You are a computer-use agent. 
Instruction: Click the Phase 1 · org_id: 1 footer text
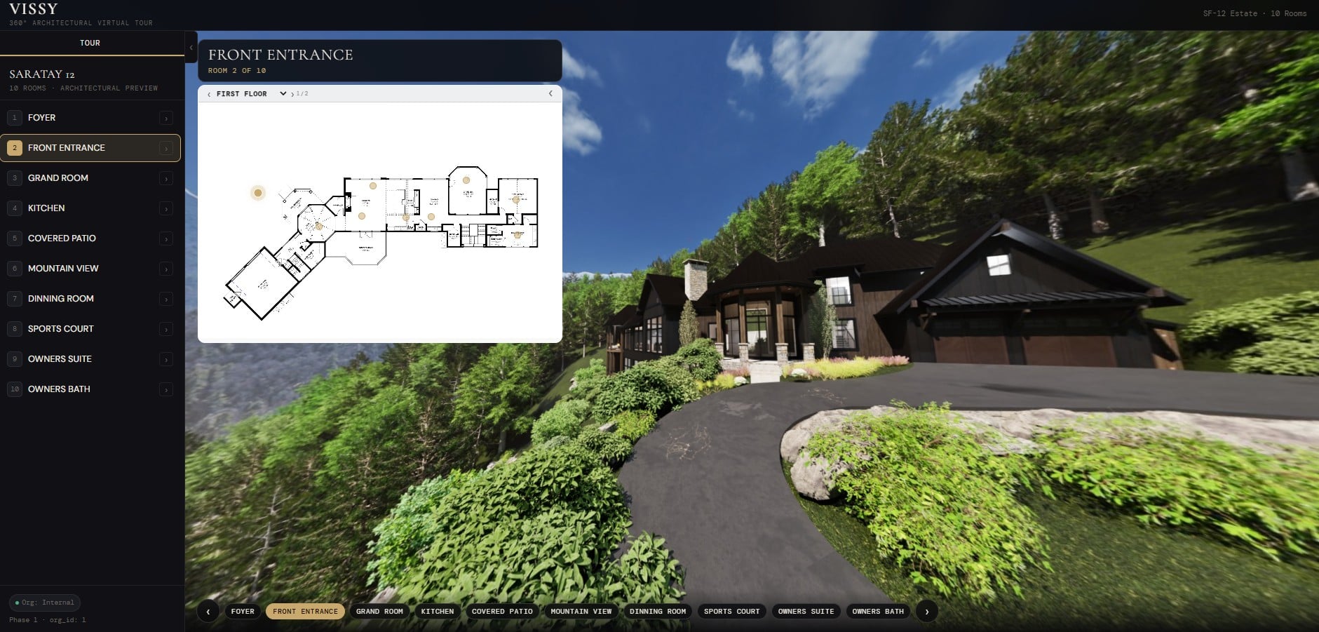(48, 620)
